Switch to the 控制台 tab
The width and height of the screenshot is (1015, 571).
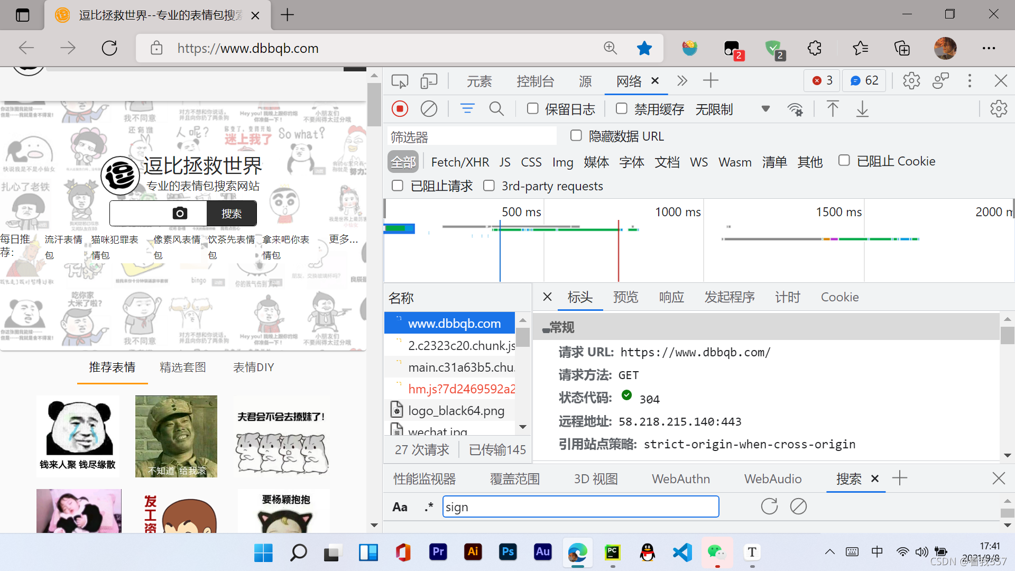coord(535,81)
